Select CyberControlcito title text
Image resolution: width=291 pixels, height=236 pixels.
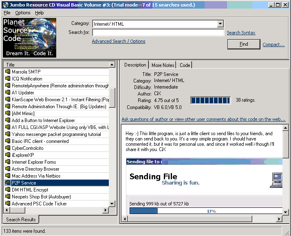point(27,148)
